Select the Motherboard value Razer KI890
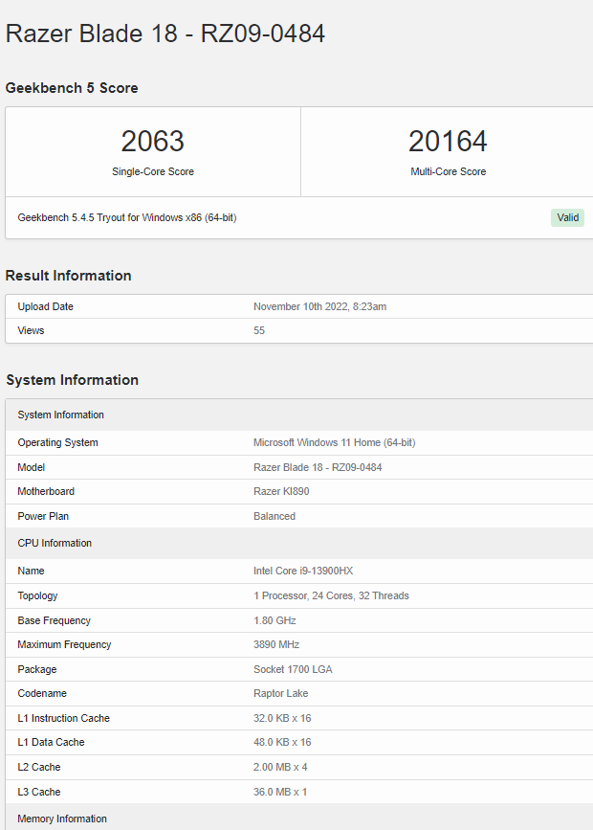This screenshot has height=830, width=593. [x=281, y=491]
